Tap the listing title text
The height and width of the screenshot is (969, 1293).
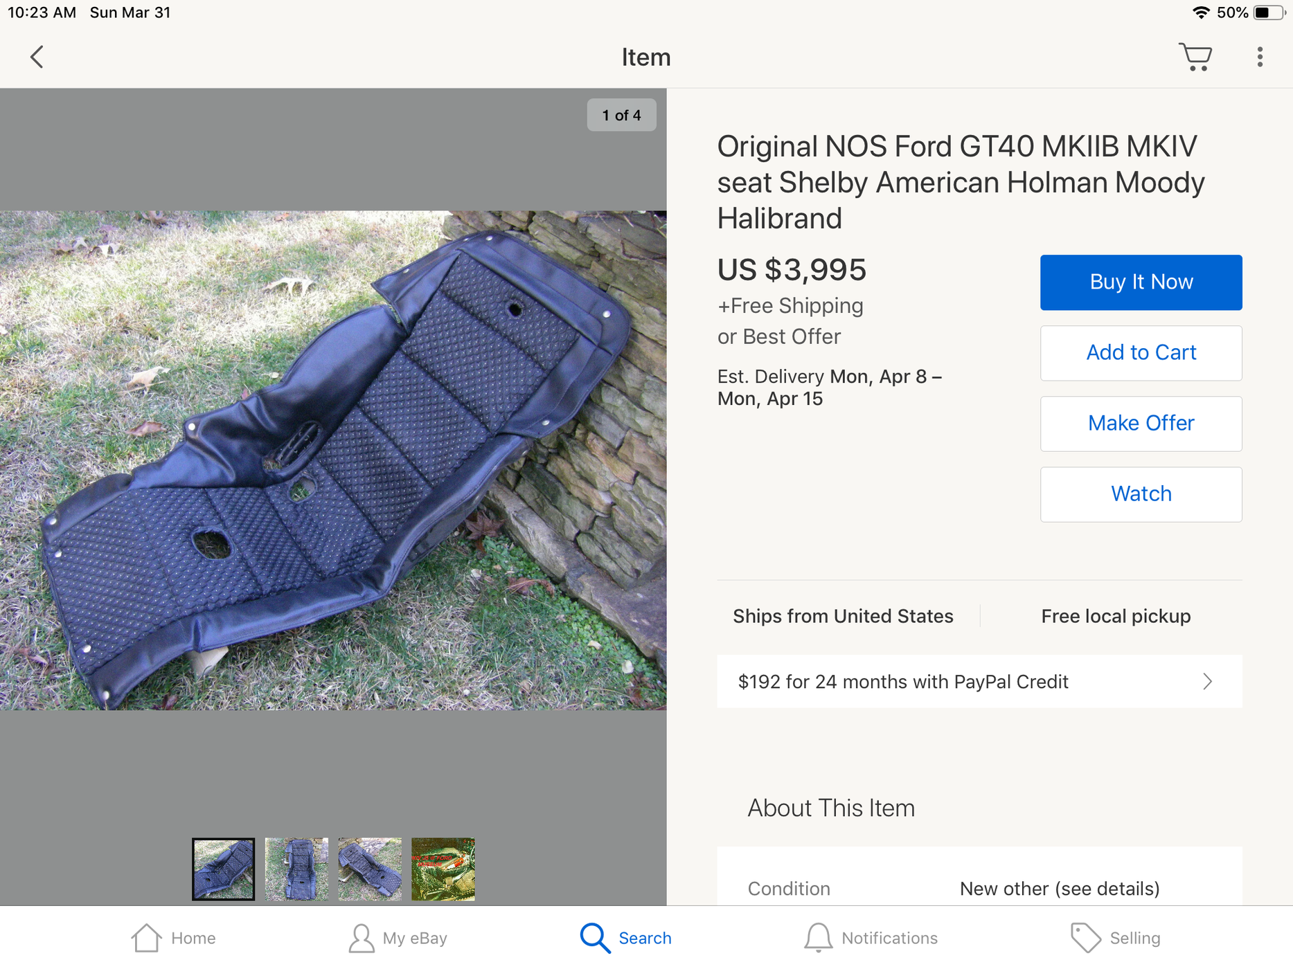click(x=961, y=182)
